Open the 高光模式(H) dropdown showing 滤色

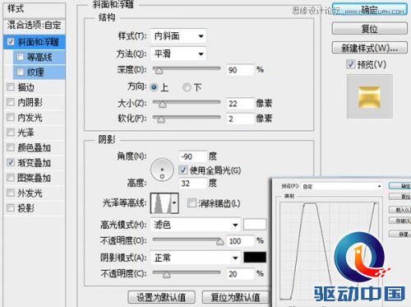[196, 225]
